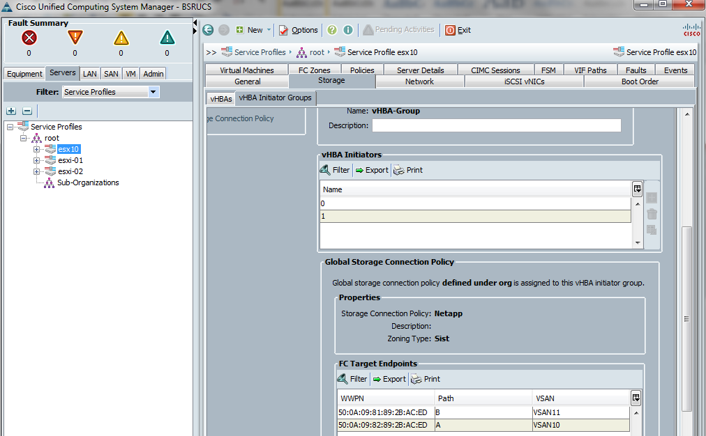Click the Exit button in toolbar
The image size is (706, 436).
[x=458, y=30]
